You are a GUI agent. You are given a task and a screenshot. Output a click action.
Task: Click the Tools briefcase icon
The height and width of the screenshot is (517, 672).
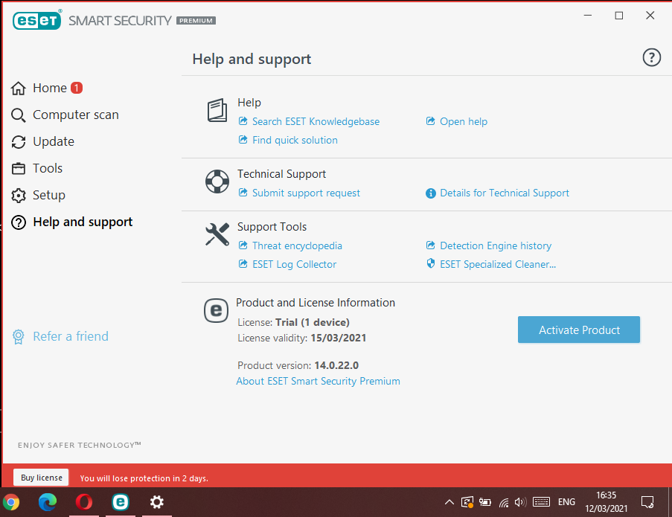pyautogui.click(x=19, y=168)
